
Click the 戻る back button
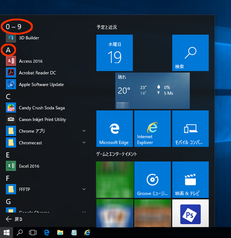click(x=14, y=219)
